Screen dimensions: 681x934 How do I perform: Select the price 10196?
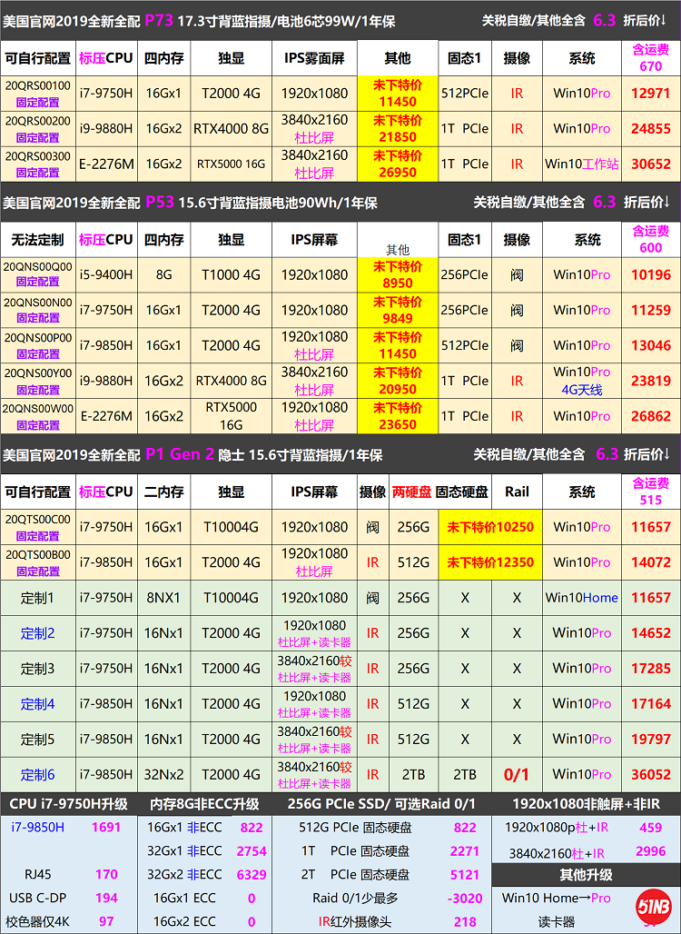click(x=651, y=274)
